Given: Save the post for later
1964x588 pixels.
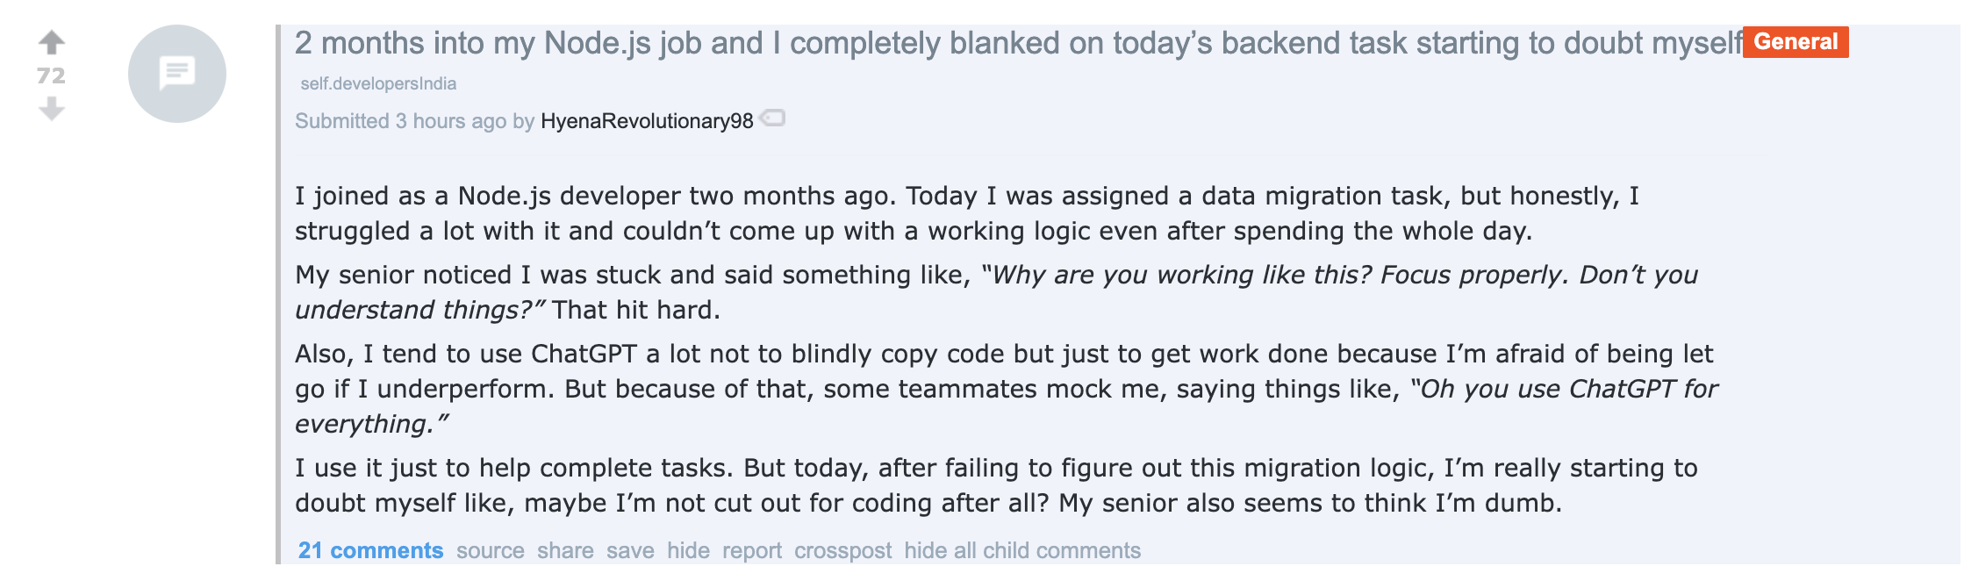Looking at the screenshot, I should click(x=630, y=550).
